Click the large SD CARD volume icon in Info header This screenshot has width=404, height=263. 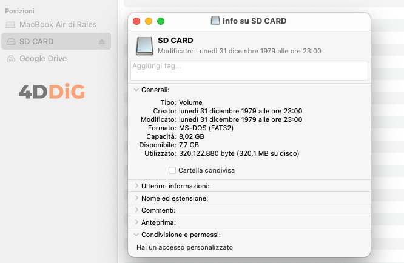pyautogui.click(x=144, y=46)
